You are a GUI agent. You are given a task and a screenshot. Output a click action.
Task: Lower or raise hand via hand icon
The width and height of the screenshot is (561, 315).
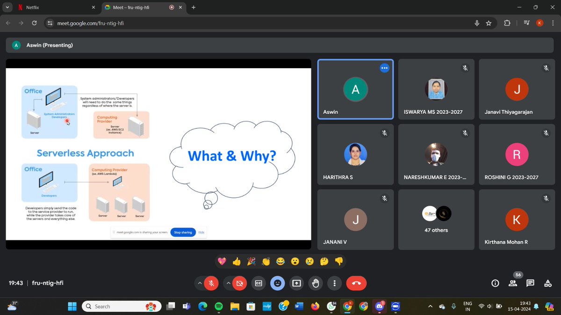pos(316,283)
